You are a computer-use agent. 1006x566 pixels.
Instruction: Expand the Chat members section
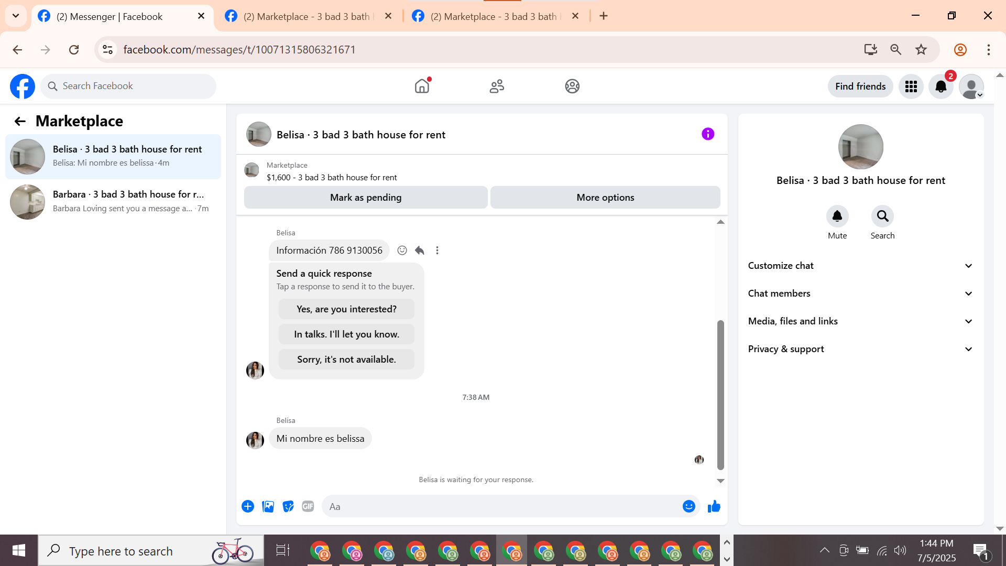tap(860, 293)
